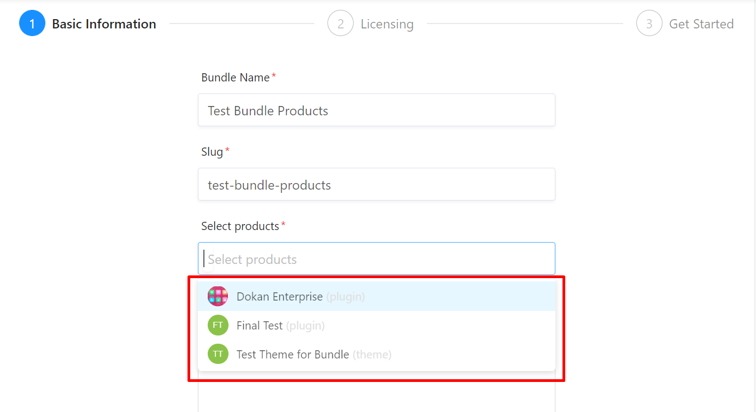756x412 pixels.
Task: Click the step 1 circle icon
Action: (32, 24)
